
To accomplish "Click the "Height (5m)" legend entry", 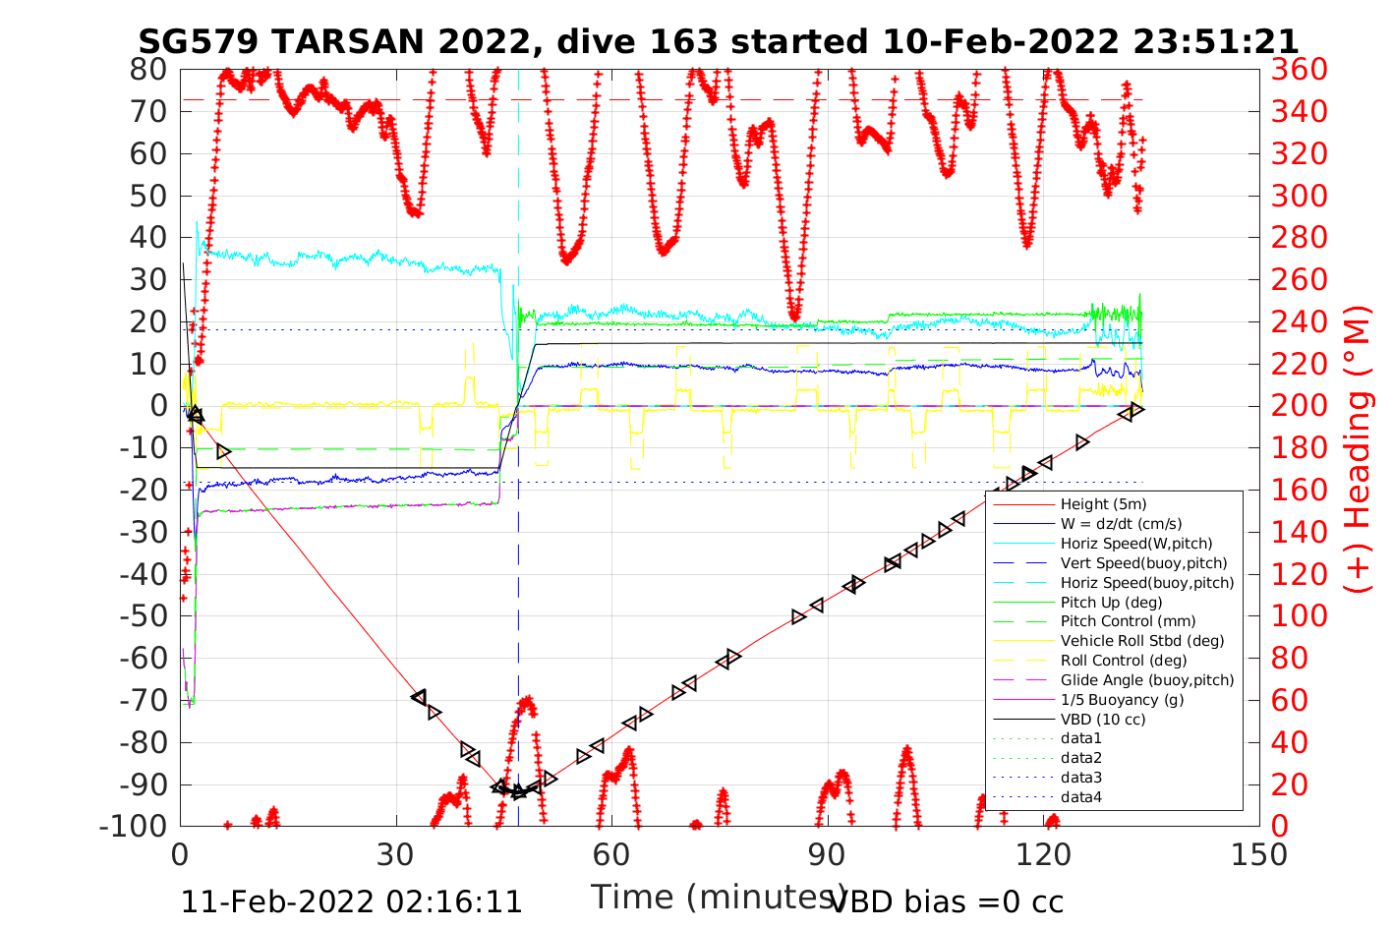I will click(x=1103, y=504).
